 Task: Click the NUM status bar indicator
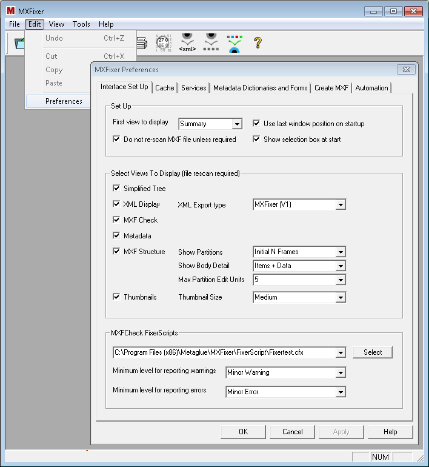pyautogui.click(x=381, y=457)
